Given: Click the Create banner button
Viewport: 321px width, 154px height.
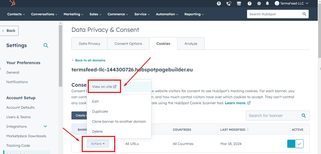Looking at the screenshot, I should (79, 115).
